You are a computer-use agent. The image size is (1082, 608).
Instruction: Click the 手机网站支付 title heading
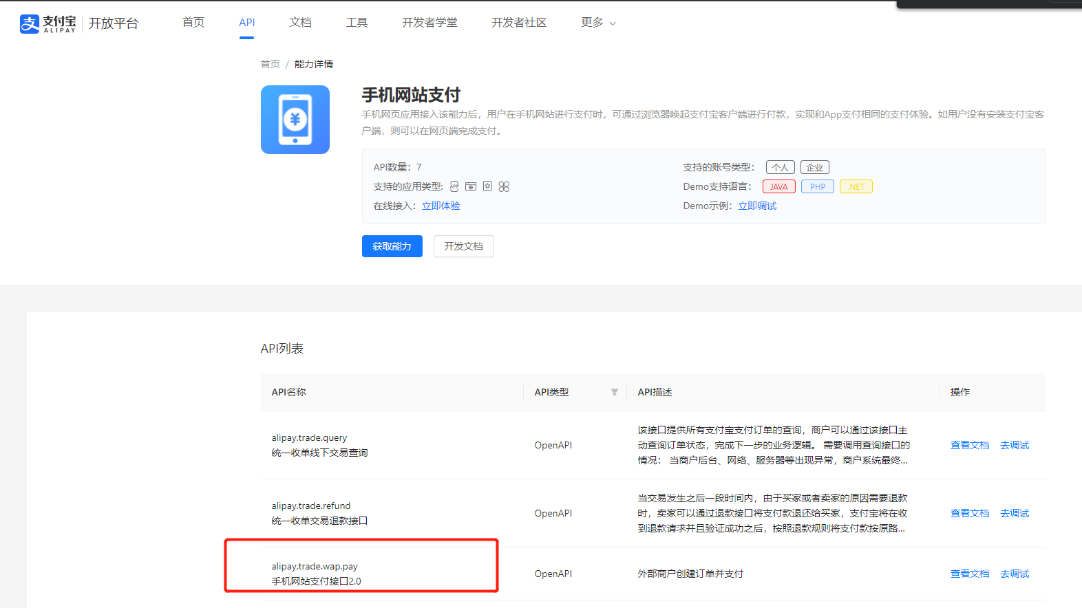[411, 95]
